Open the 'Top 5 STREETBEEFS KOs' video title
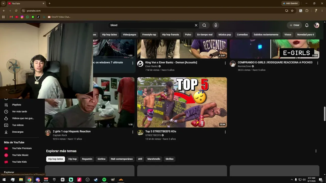This screenshot has height=183, width=326. pos(161,131)
